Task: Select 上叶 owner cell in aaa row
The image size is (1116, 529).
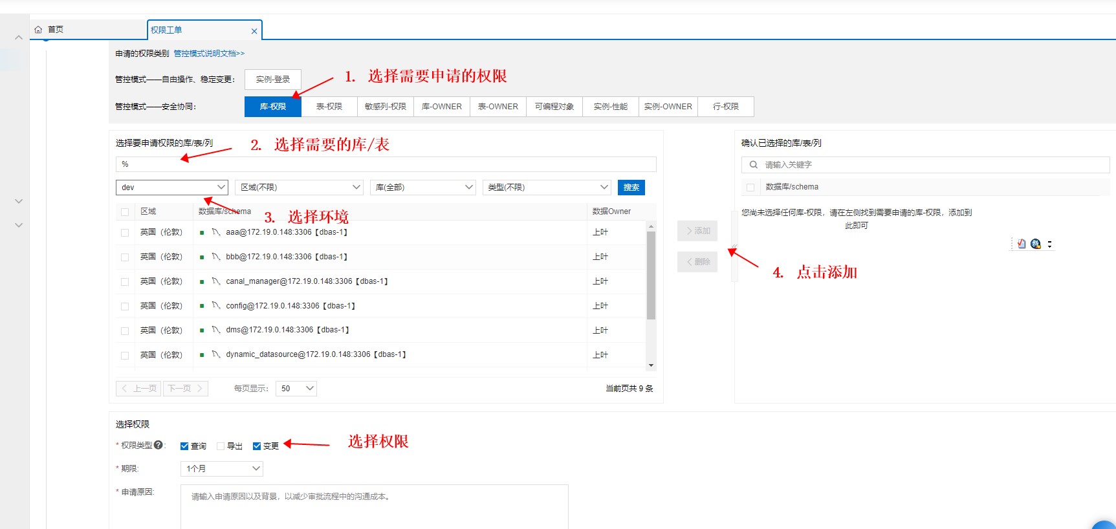Action: click(x=600, y=232)
